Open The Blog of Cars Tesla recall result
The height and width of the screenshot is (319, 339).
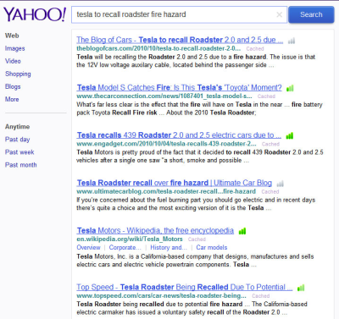pyautogui.click(x=180, y=40)
